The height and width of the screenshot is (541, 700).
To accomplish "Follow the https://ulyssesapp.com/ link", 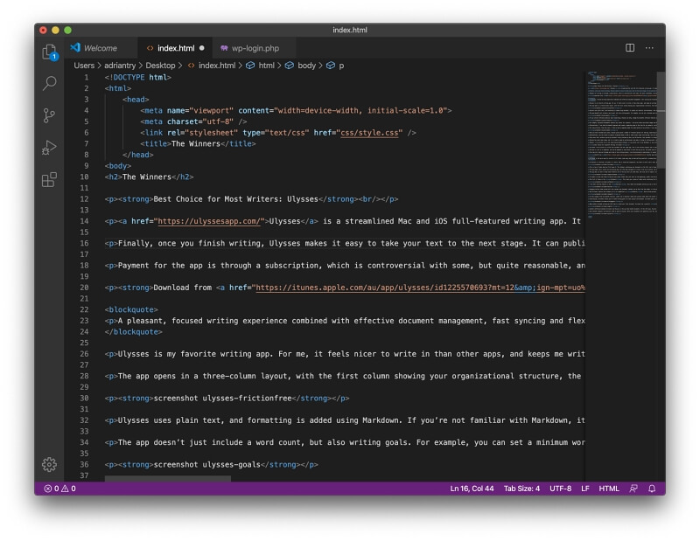I will click(209, 221).
